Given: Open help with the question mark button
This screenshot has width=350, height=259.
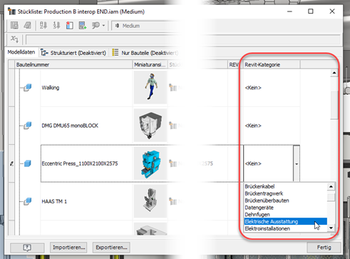Looking at the screenshot, I should click(27, 248).
